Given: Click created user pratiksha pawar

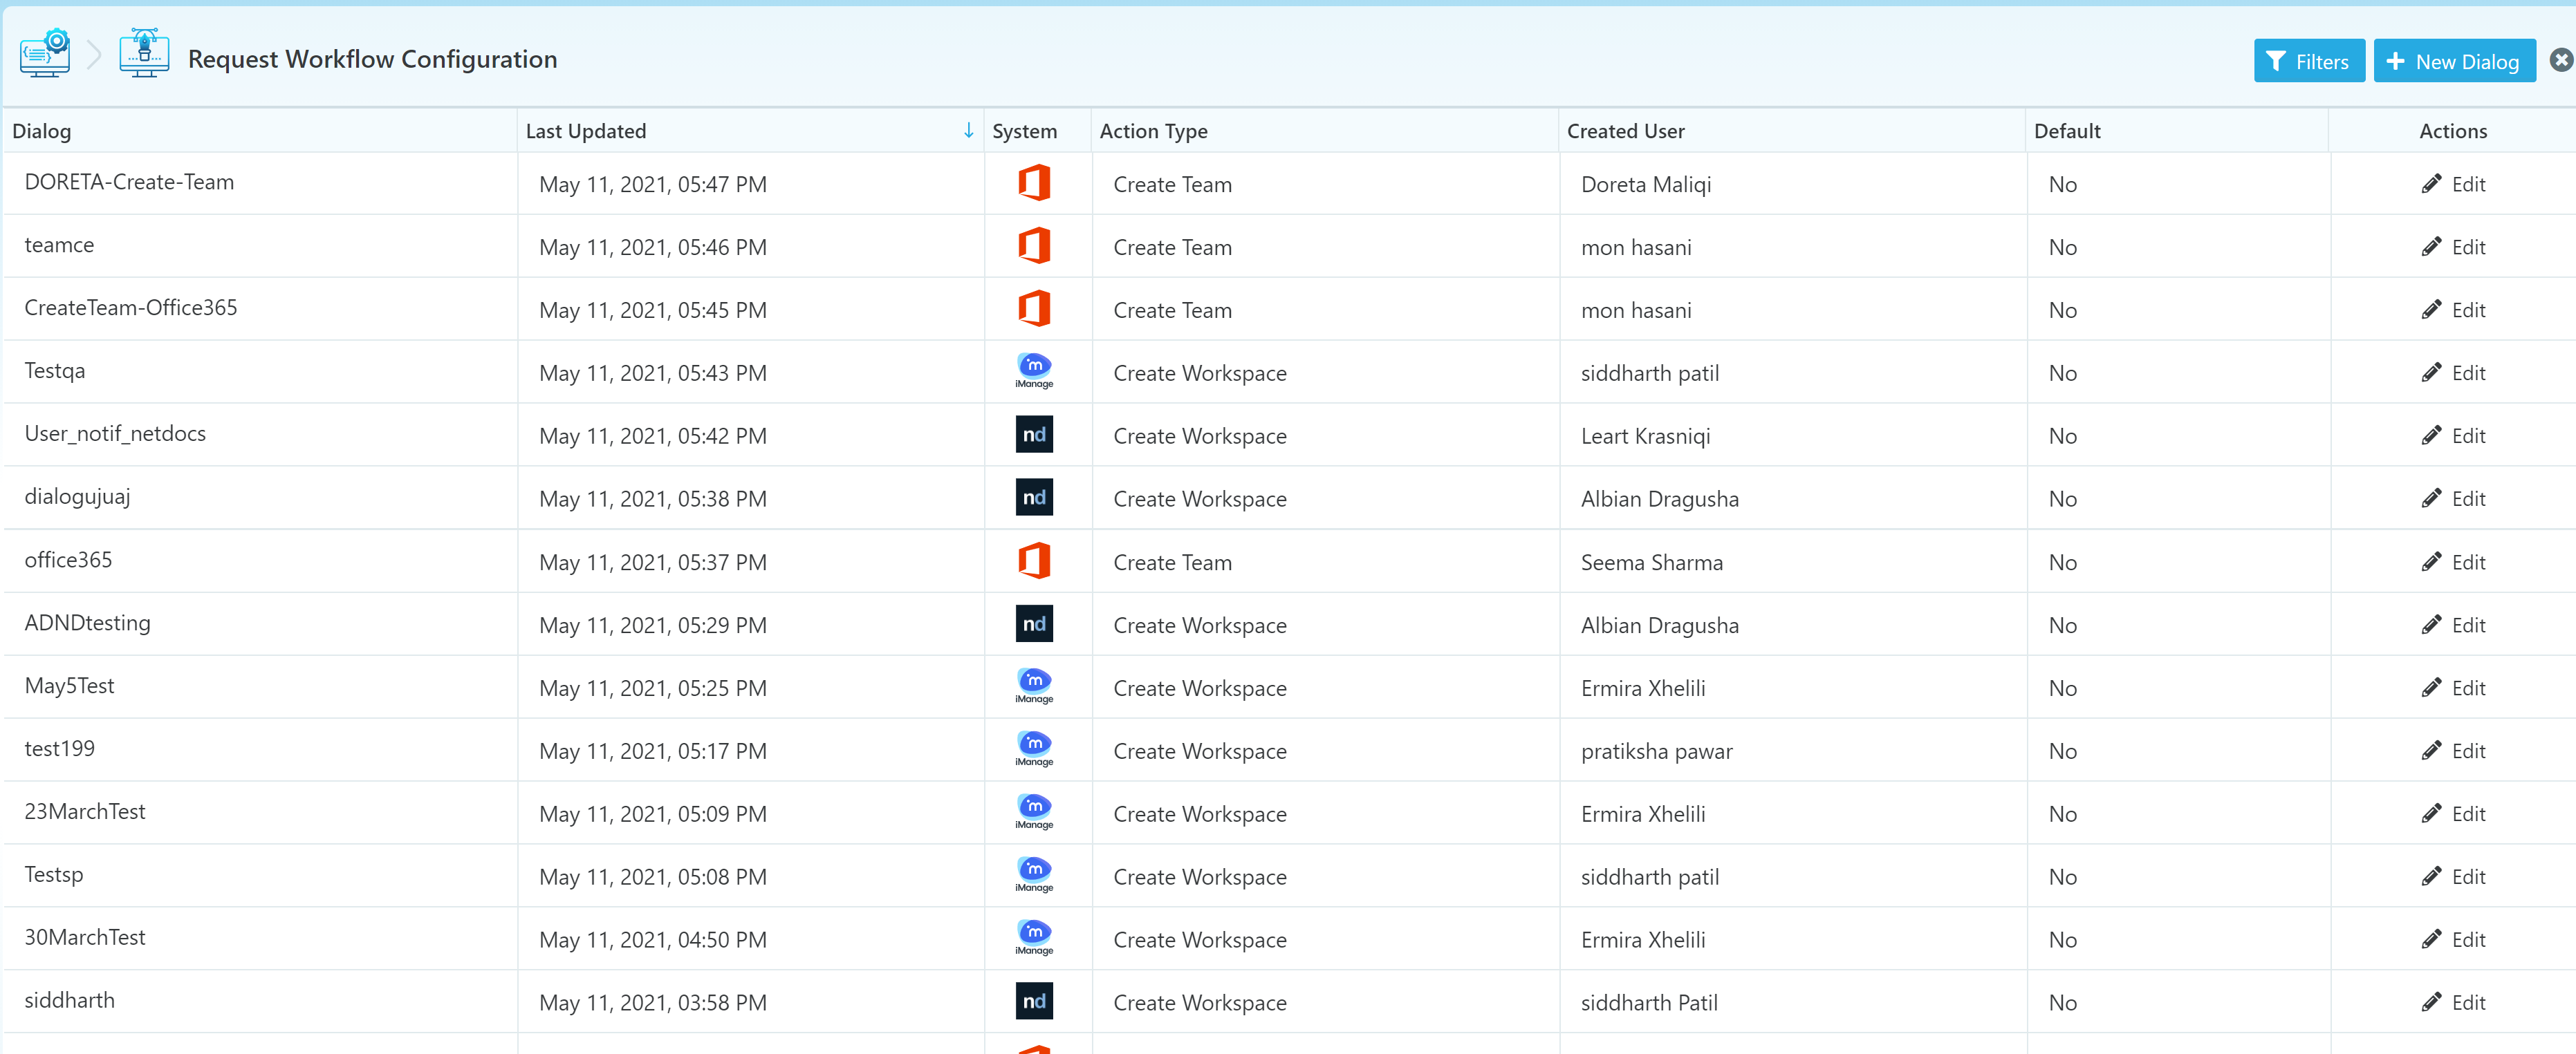Looking at the screenshot, I should click(1656, 751).
